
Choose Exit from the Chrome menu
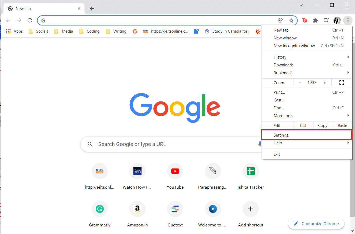click(x=307, y=154)
